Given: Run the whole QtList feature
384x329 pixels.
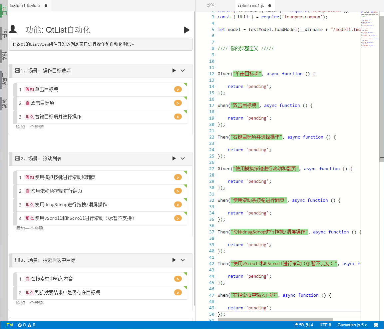Looking at the screenshot, I should (187, 30).
